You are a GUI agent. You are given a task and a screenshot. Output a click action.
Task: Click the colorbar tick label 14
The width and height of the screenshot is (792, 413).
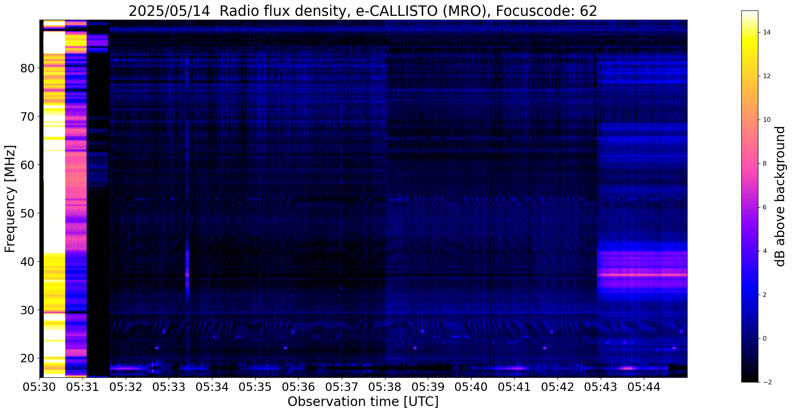point(766,33)
